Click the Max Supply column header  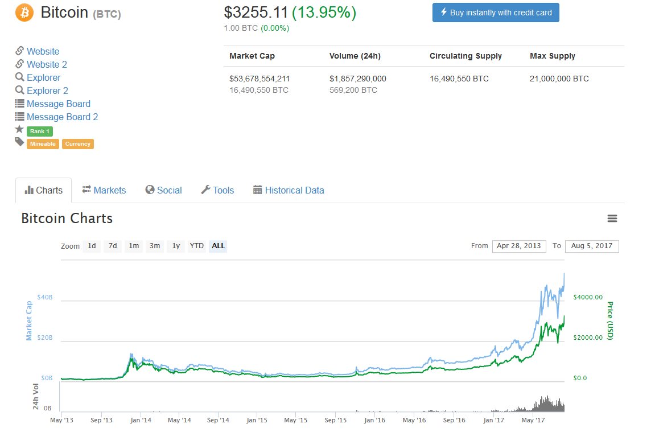coord(552,56)
